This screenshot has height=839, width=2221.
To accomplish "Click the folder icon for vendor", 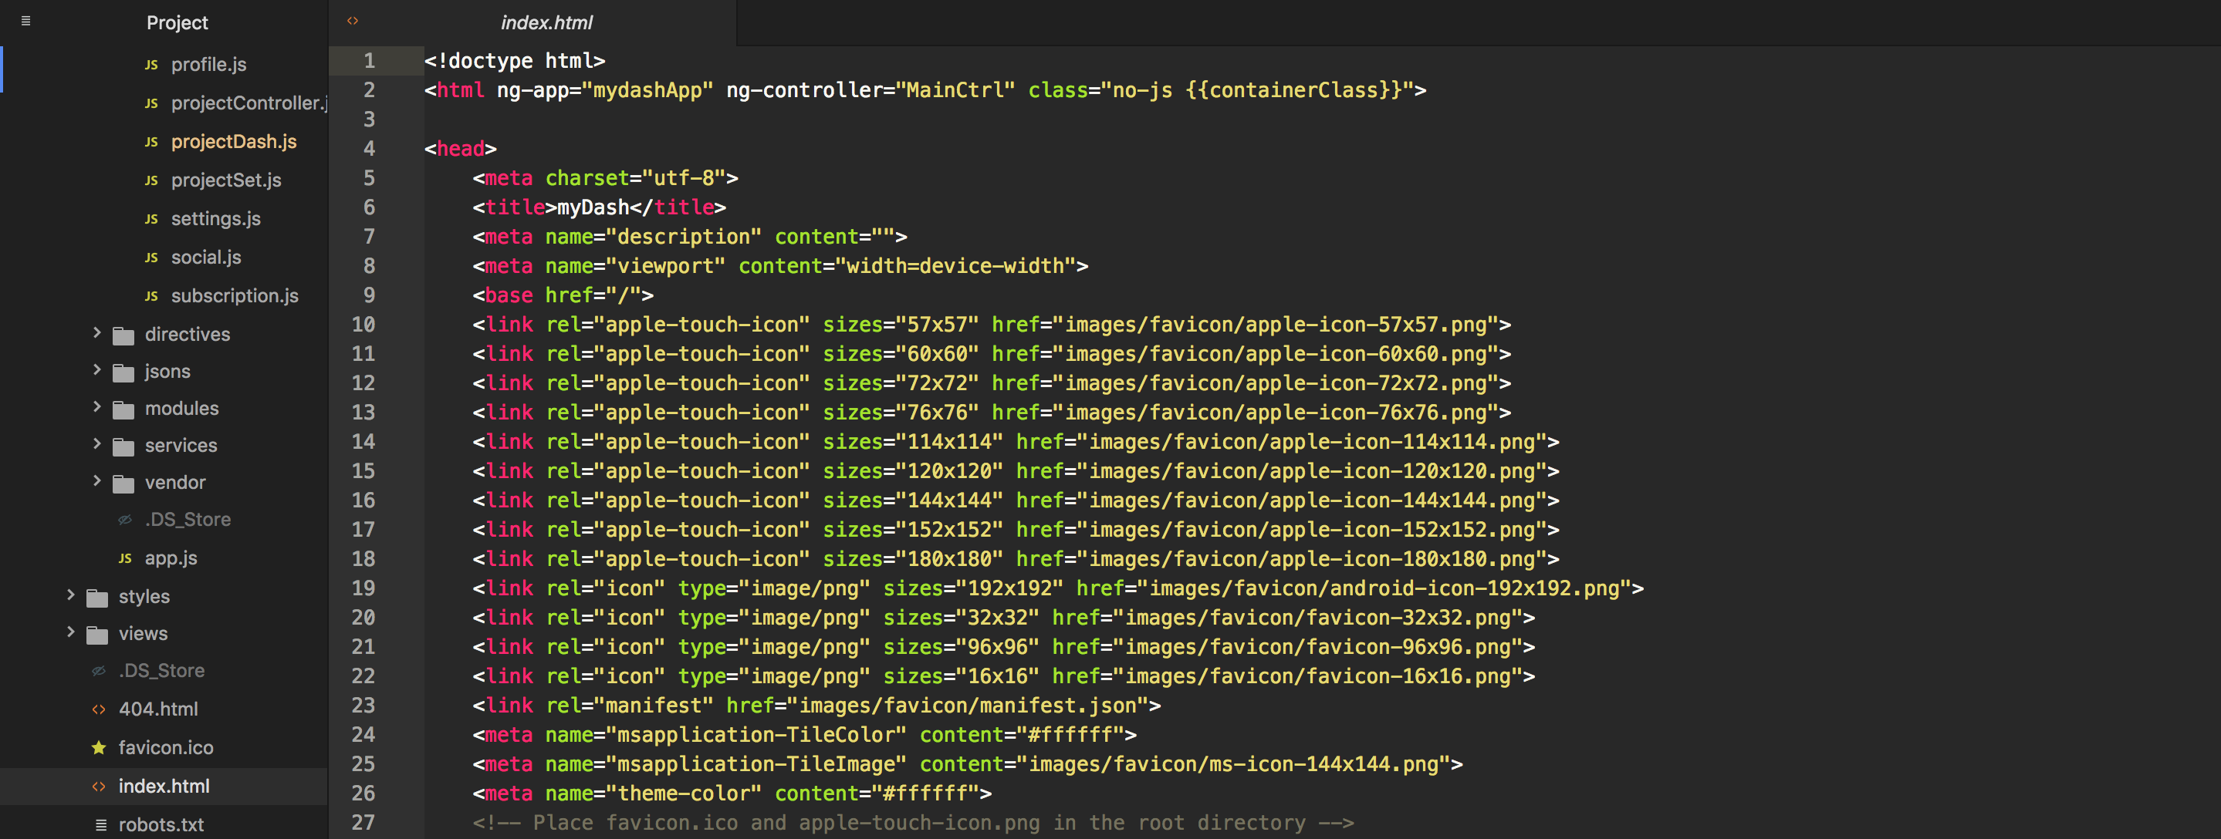I will [x=124, y=484].
